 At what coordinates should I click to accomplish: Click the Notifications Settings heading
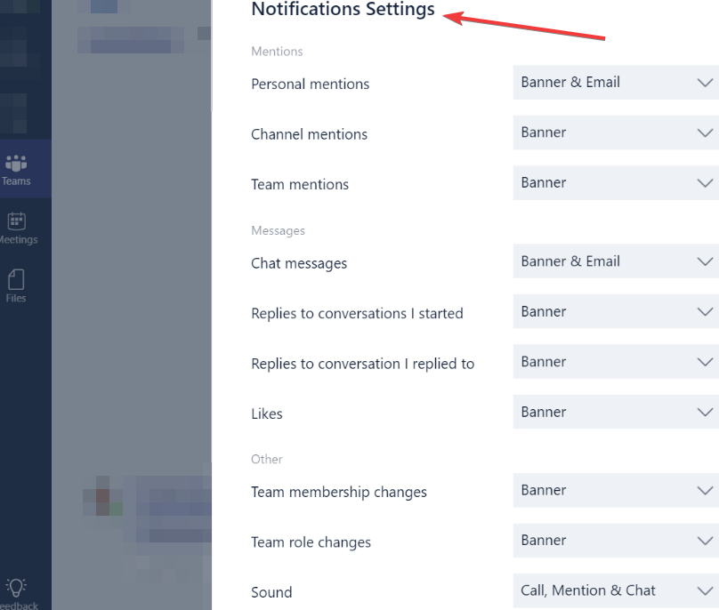tap(343, 9)
